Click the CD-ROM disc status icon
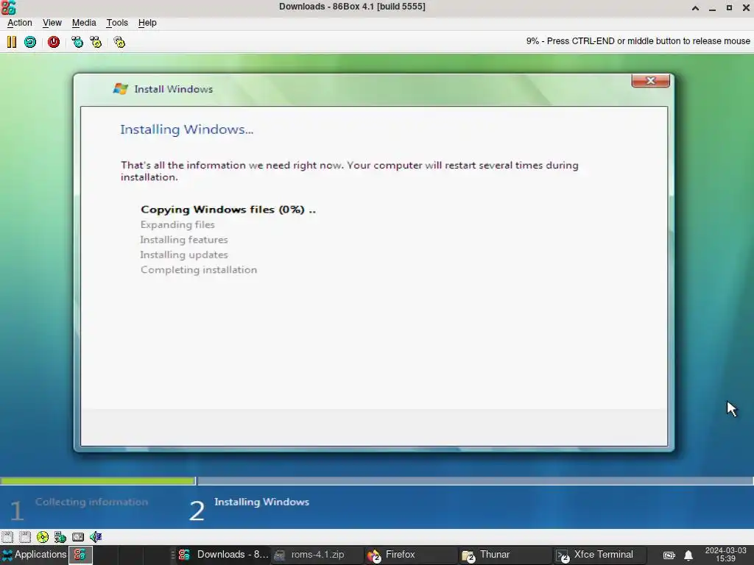754x565 pixels. click(42, 536)
